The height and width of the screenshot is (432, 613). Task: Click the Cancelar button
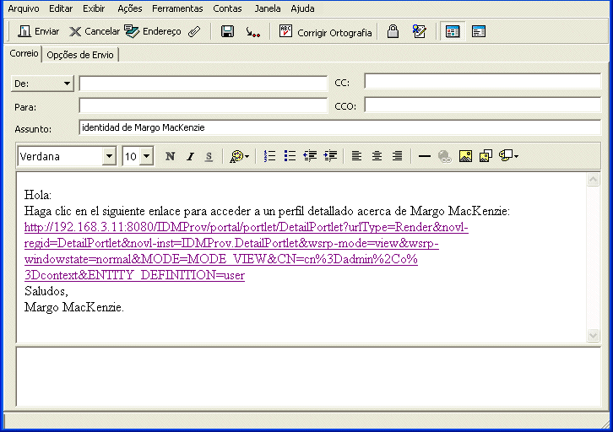click(x=95, y=31)
